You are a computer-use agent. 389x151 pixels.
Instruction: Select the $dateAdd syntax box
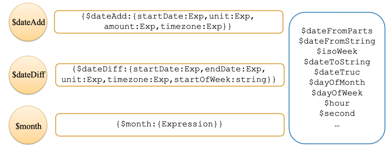[x=169, y=22]
